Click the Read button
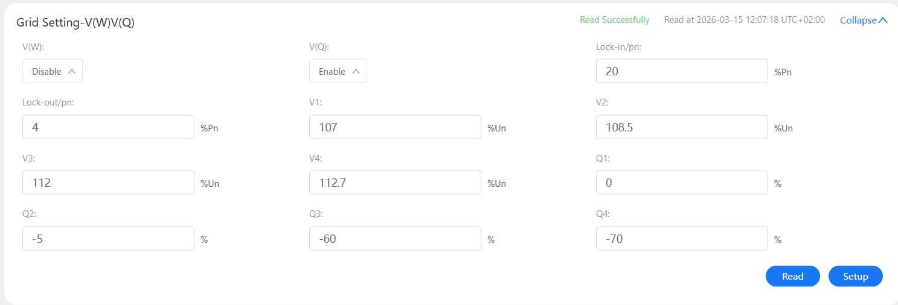The height and width of the screenshot is (305, 898). coord(792,276)
